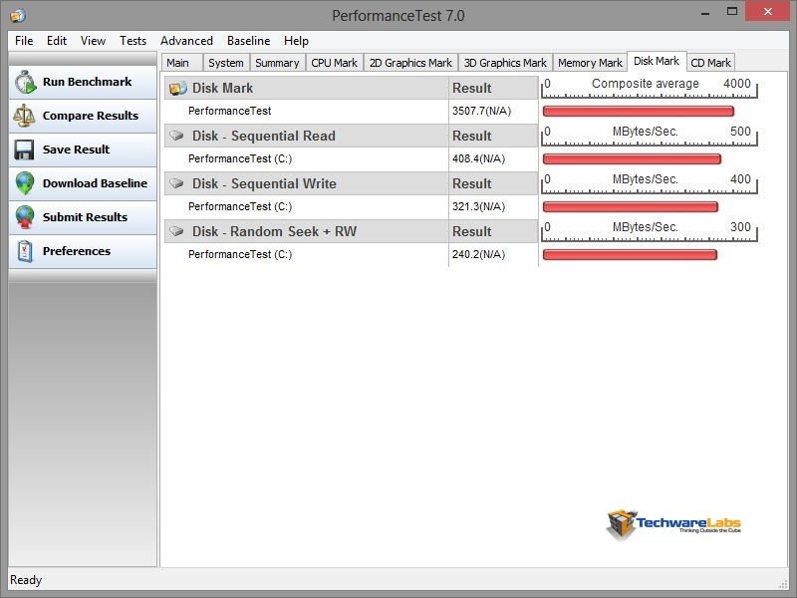
Task: Click the Ready status bar text
Action: pos(26,580)
